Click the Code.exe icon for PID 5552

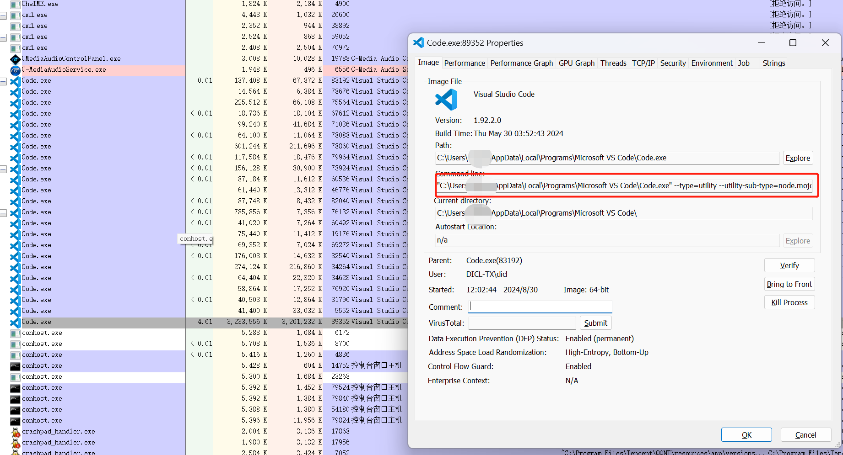coord(15,311)
